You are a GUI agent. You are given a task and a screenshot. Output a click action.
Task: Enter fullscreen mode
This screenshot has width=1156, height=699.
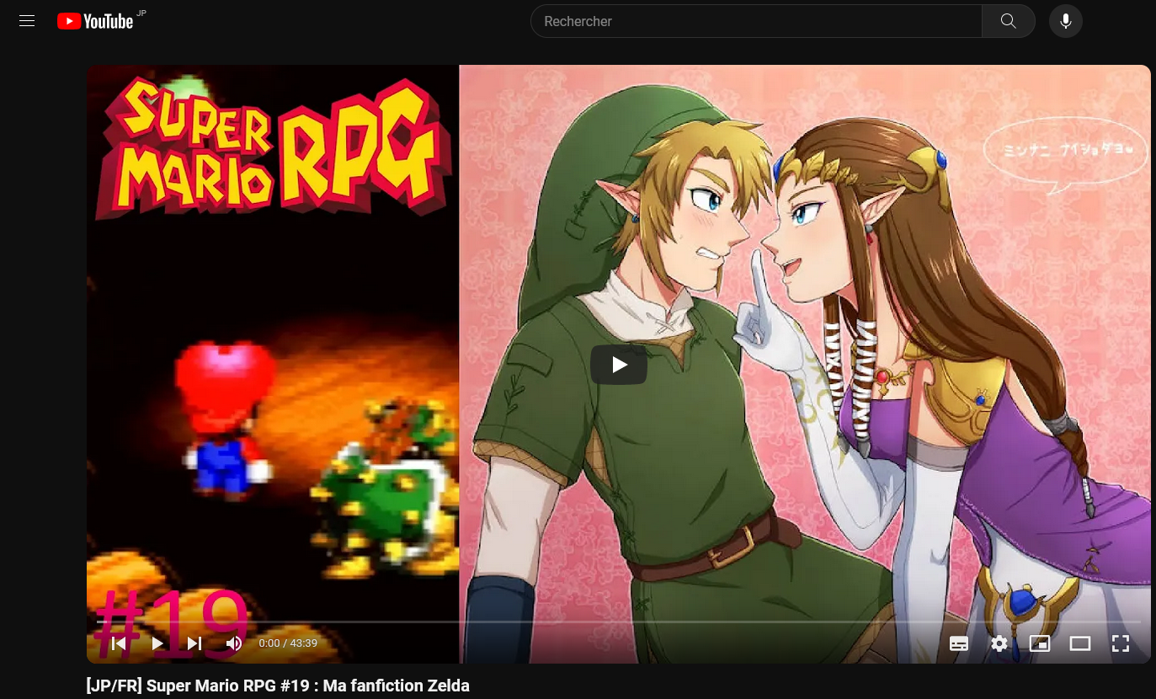pos(1121,643)
